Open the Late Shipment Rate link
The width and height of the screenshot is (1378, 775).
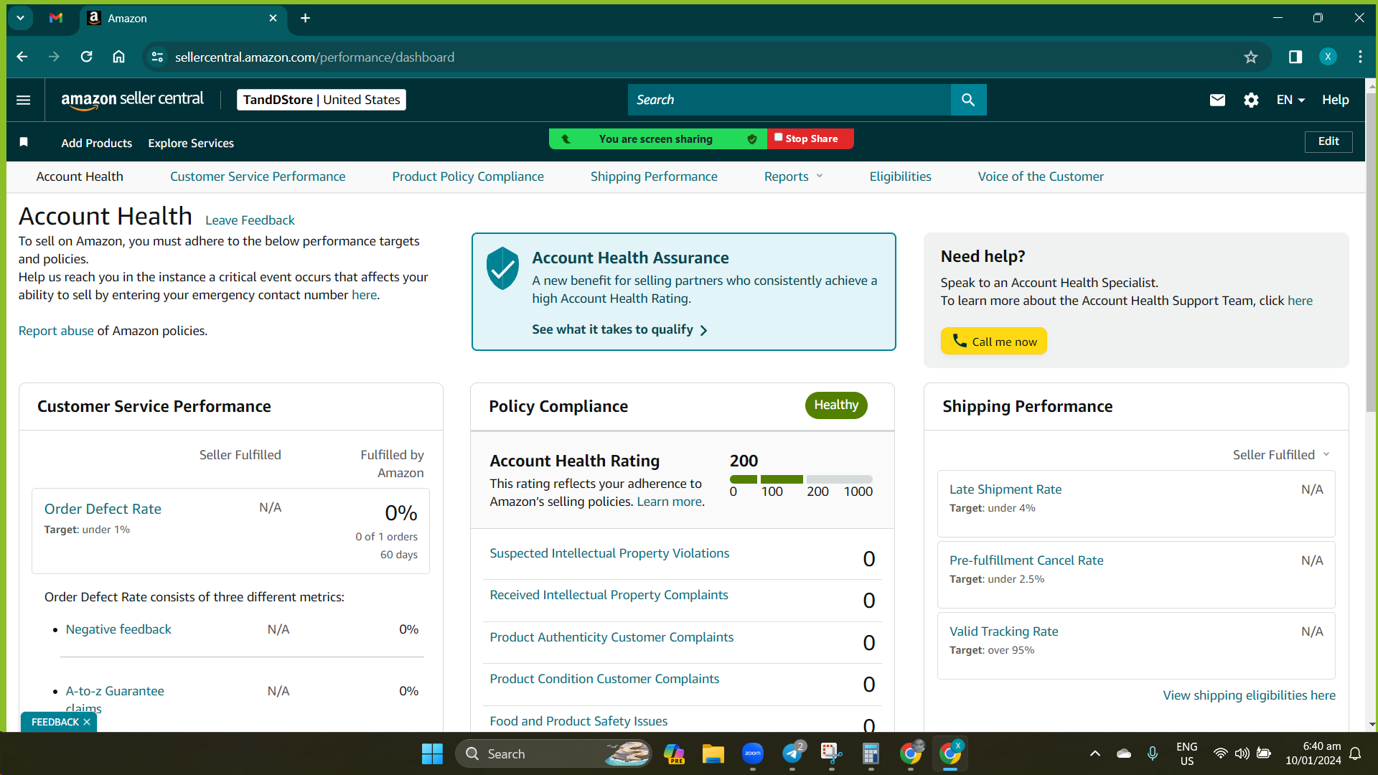1006,489
